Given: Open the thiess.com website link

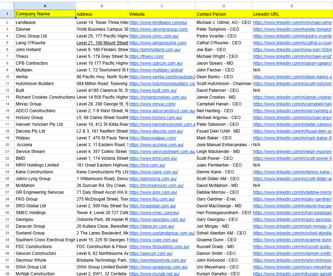Looking at the screenshot, I should (x=146, y=56).
